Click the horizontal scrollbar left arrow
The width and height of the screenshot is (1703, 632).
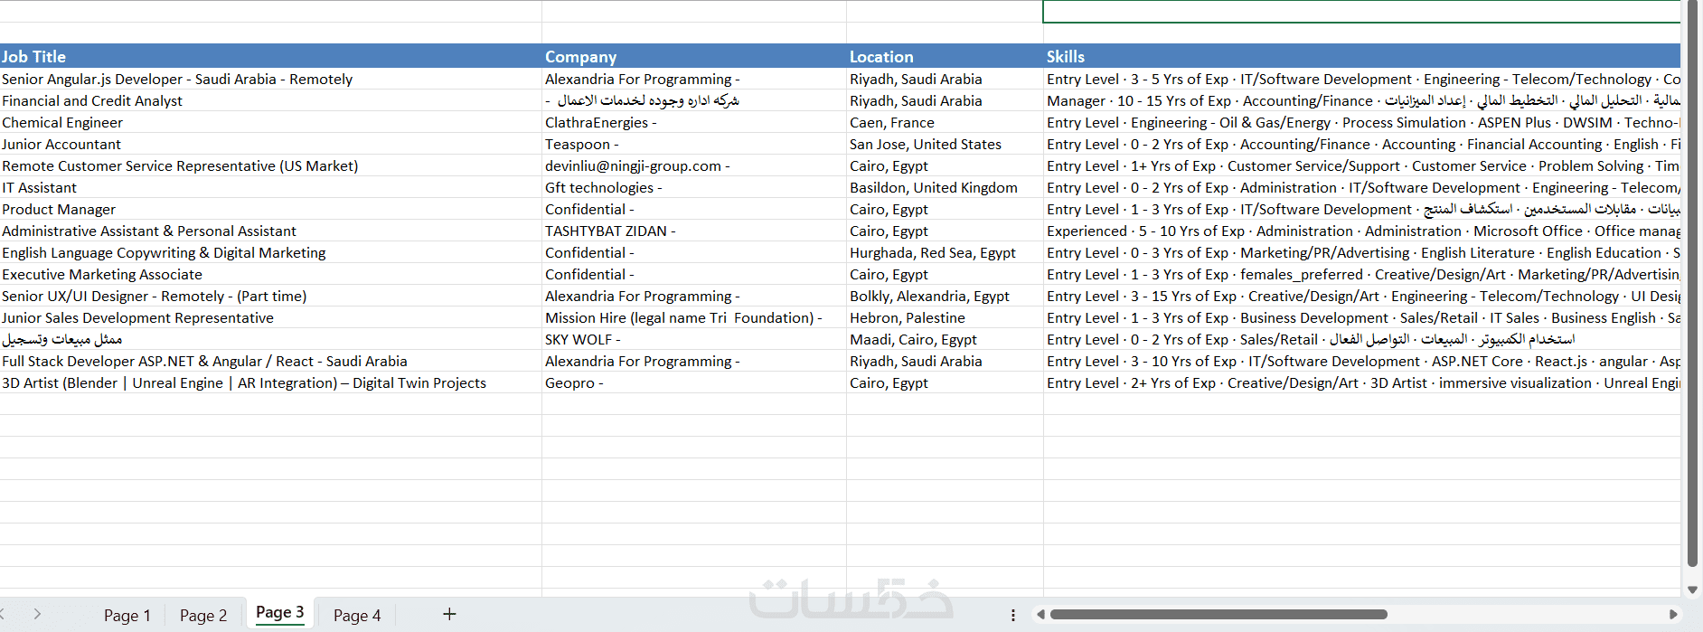click(x=1040, y=615)
